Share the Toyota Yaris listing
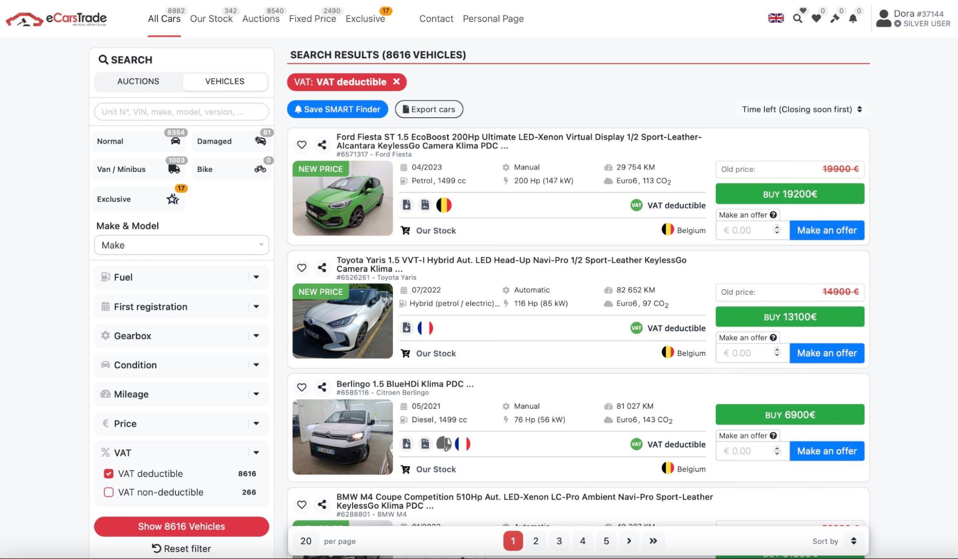Screen dimensions: 958x559 click(322, 268)
